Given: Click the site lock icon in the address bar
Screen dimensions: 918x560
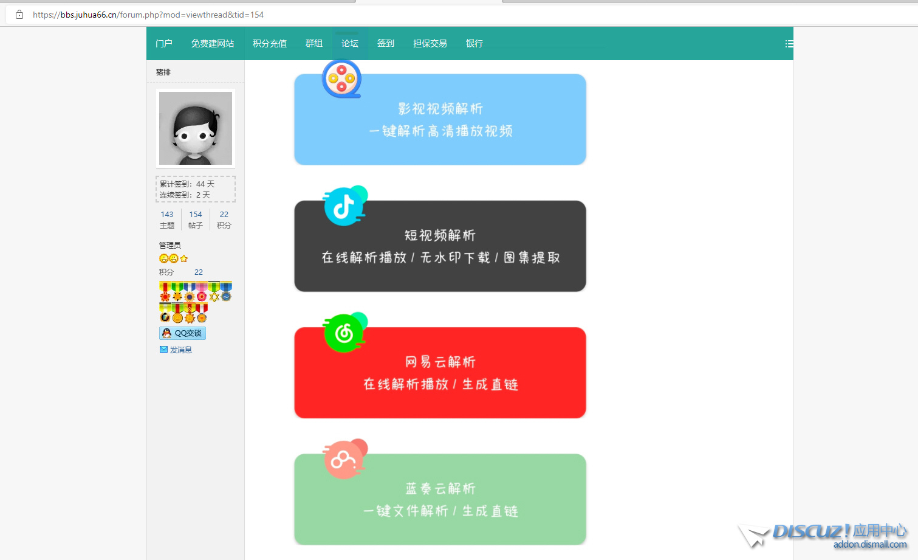Looking at the screenshot, I should tap(19, 15).
